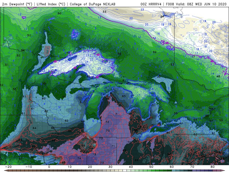The image size is (229, 172).
Task: Click the "2m Dewpoint (°F)" title text
Action: click(x=17, y=4)
